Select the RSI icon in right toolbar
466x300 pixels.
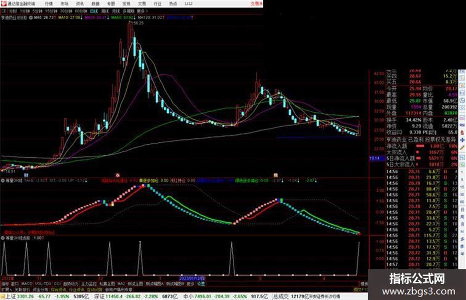point(462,125)
